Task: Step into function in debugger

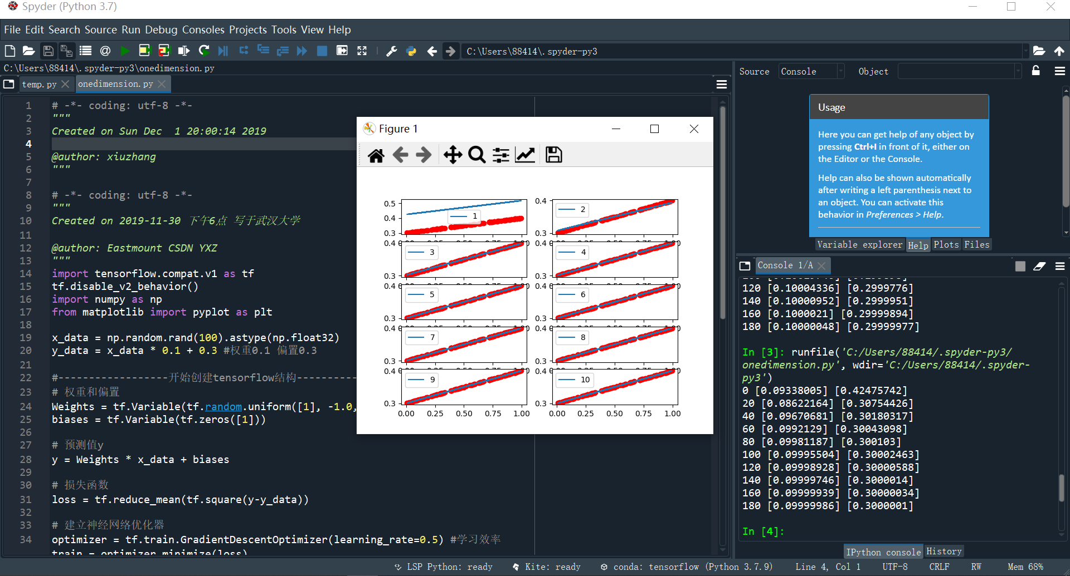Action: (x=263, y=51)
